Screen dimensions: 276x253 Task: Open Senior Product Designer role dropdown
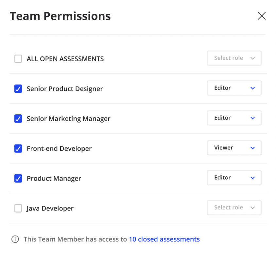tap(234, 88)
